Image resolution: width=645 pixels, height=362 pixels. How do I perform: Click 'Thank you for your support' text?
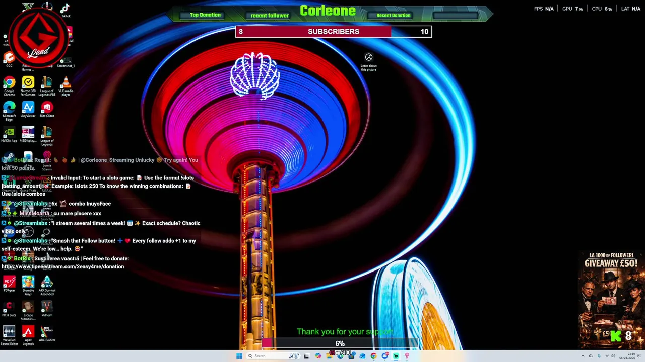345,332
